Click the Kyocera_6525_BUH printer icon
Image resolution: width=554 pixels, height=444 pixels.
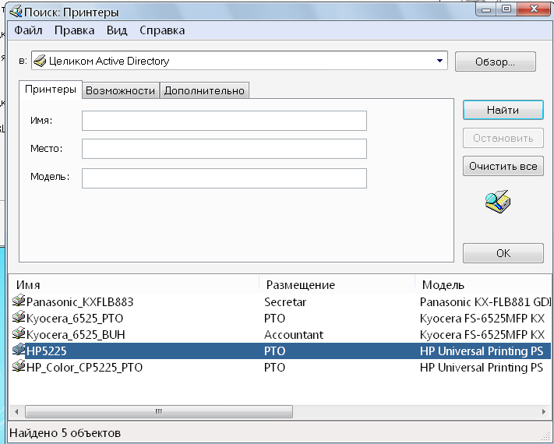[x=19, y=333]
